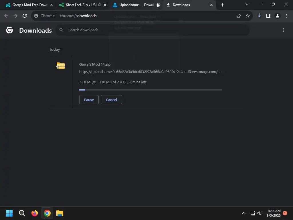Open the Chrome profile menu

[278, 16]
